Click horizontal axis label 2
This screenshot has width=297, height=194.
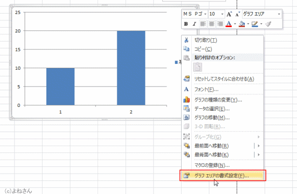131,112
